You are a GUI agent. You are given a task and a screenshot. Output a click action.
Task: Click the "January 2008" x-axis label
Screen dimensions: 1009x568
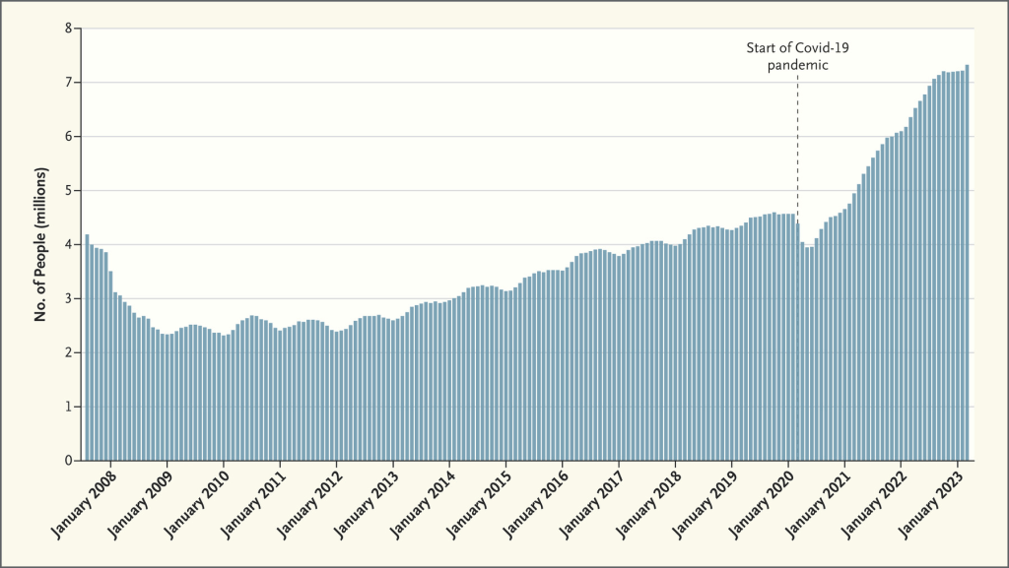pos(85,497)
